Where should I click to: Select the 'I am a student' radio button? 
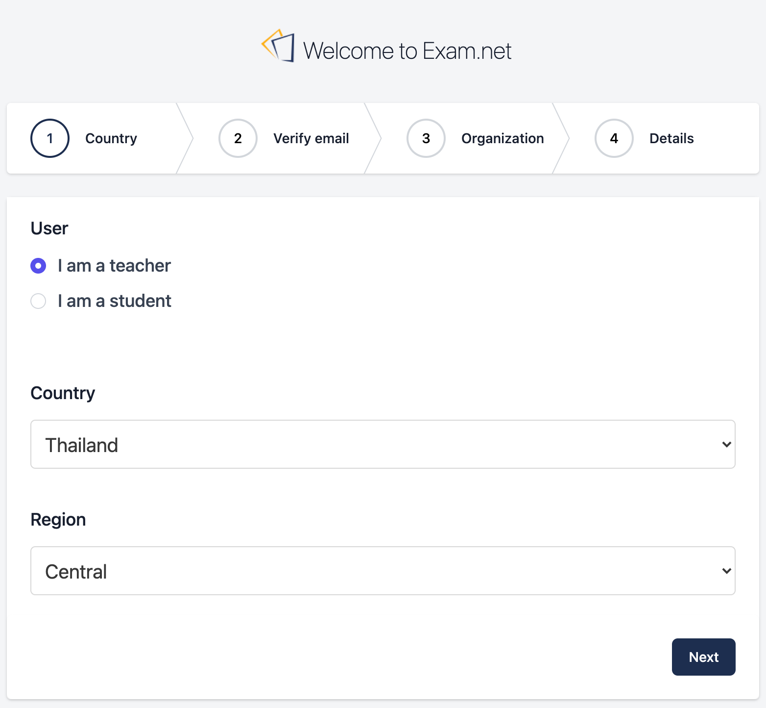[38, 301]
